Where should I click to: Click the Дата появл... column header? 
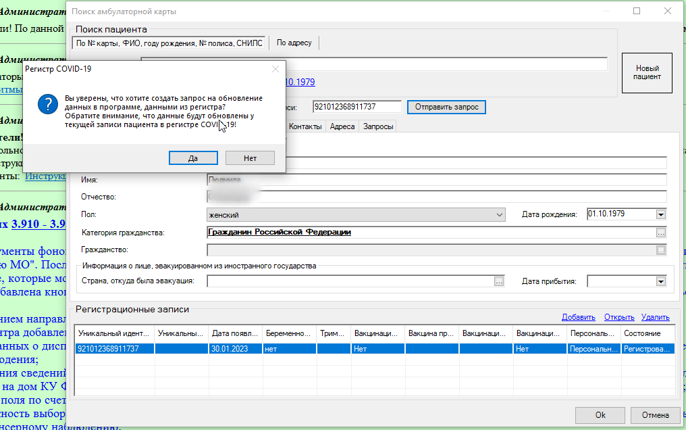[236, 334]
